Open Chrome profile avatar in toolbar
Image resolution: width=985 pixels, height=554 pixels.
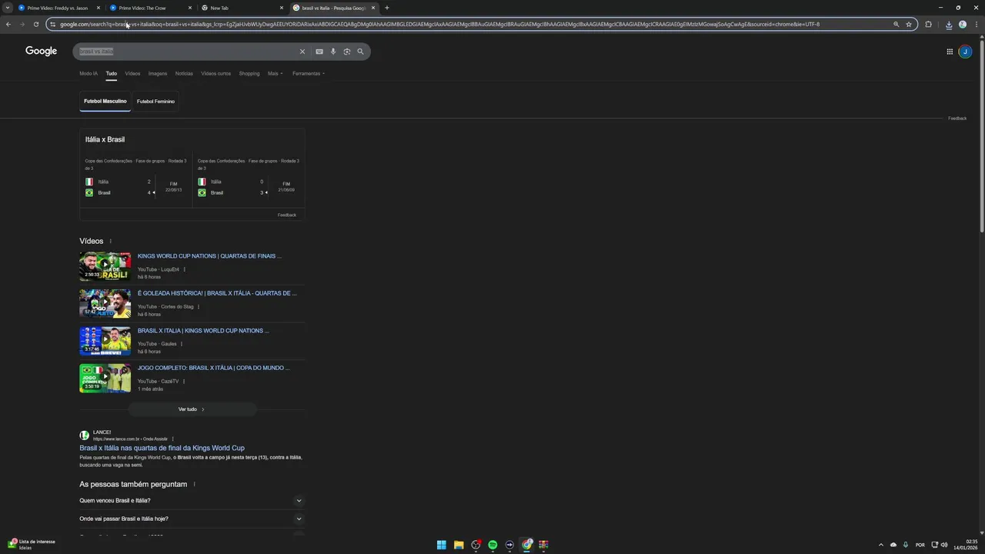click(963, 24)
